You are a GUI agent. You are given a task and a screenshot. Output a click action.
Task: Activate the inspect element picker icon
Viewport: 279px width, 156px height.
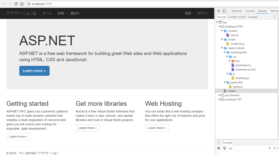pos(219,11)
